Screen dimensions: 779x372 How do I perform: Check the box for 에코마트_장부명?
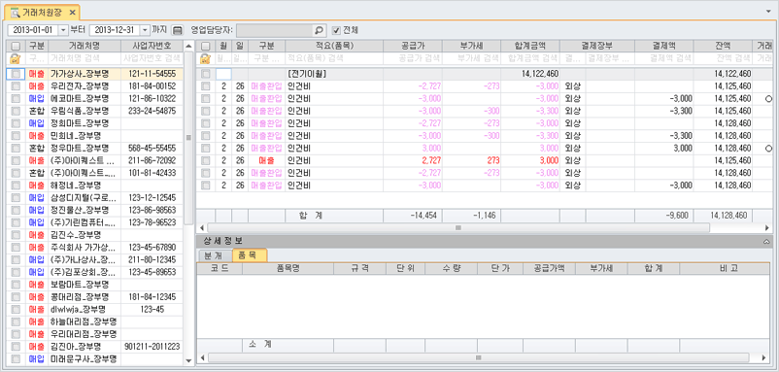pyautogui.click(x=16, y=98)
